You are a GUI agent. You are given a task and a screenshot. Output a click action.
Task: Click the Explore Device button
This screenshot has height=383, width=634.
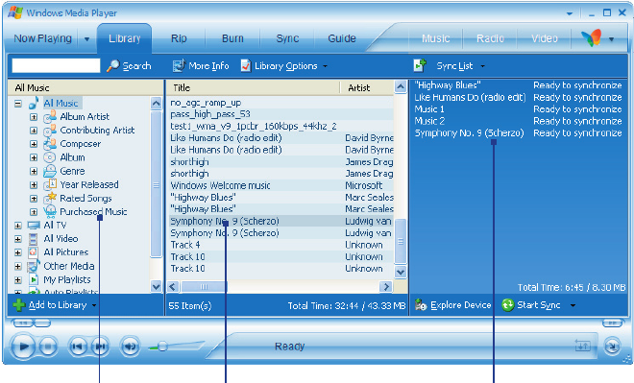(453, 305)
